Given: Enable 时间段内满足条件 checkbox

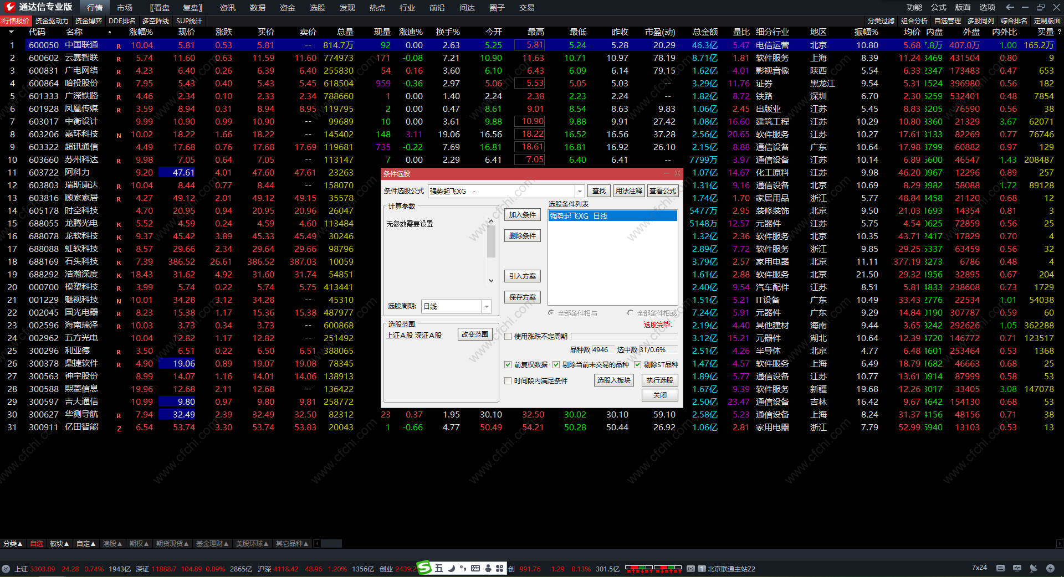Looking at the screenshot, I should pos(508,380).
